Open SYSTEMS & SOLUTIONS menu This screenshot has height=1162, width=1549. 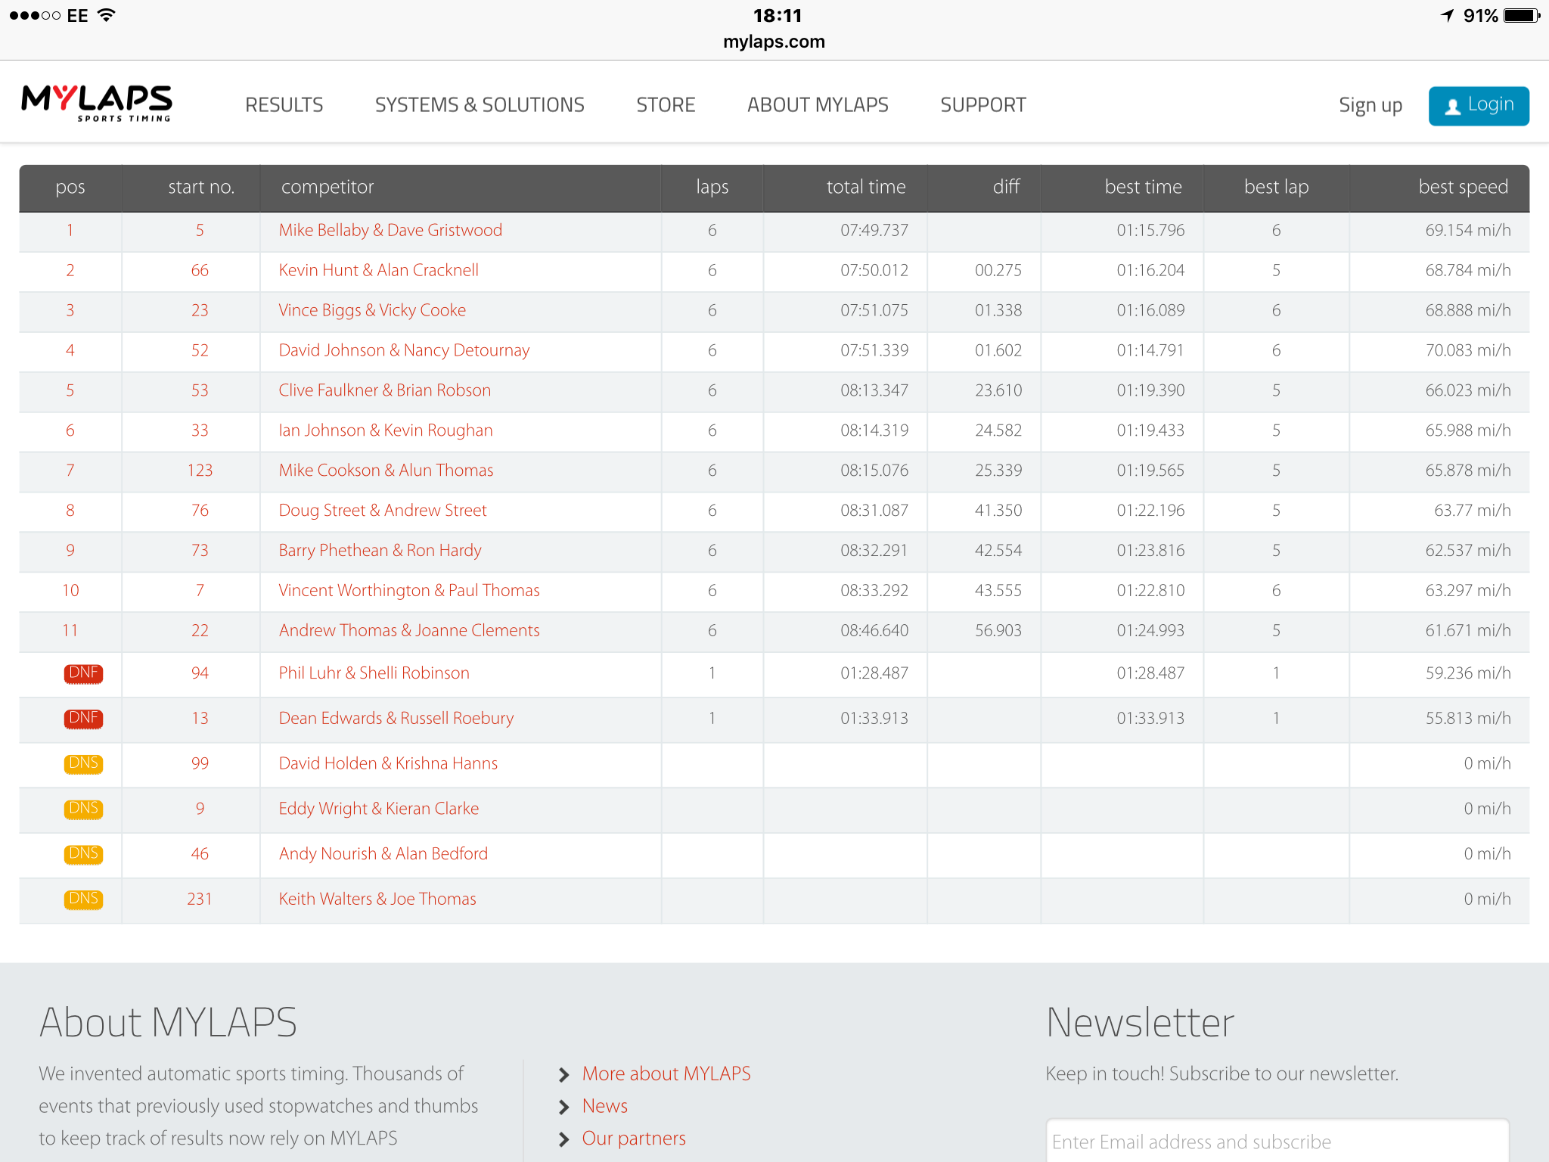tap(480, 104)
